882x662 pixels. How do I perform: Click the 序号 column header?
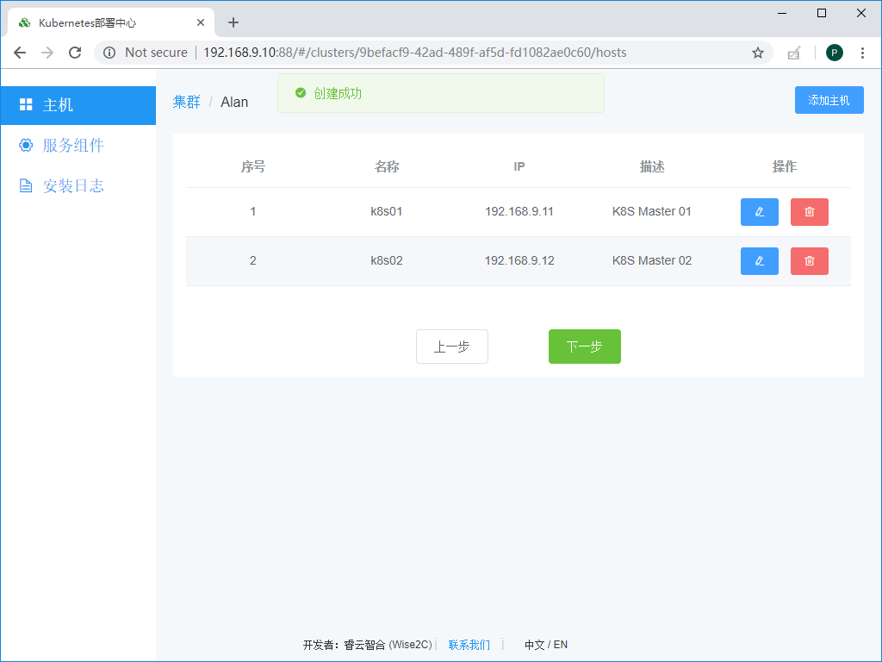pos(253,166)
